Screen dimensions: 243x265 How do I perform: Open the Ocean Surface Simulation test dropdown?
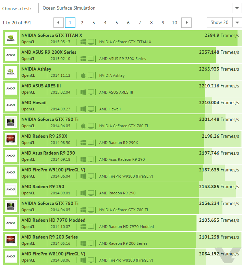click(x=135, y=8)
